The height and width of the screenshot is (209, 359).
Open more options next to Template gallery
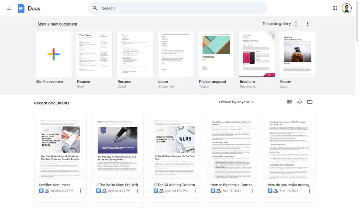pos(308,24)
